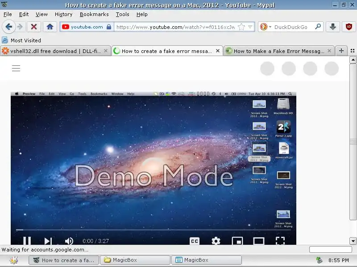This screenshot has width=357, height=267.
Task: Click scrollbar down arrow
Action: coord(353,241)
